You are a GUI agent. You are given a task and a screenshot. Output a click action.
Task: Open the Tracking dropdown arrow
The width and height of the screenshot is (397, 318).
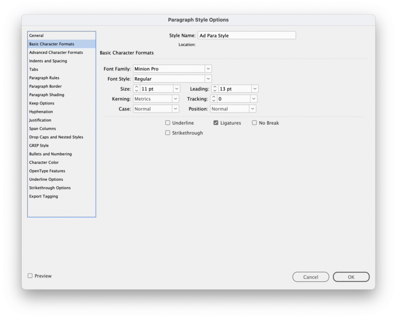click(x=254, y=99)
